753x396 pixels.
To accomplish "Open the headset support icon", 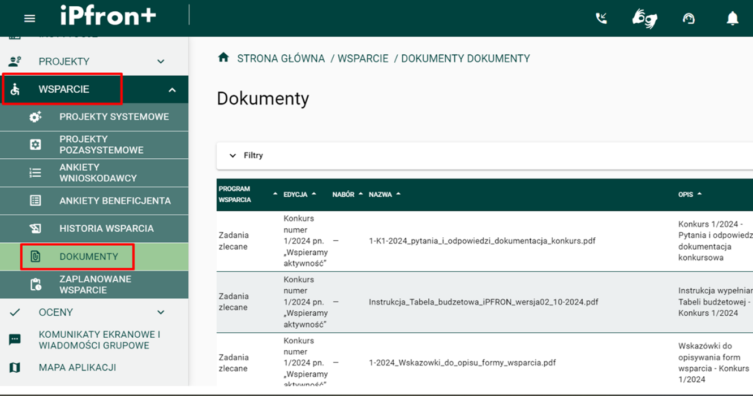I will pyautogui.click(x=689, y=19).
